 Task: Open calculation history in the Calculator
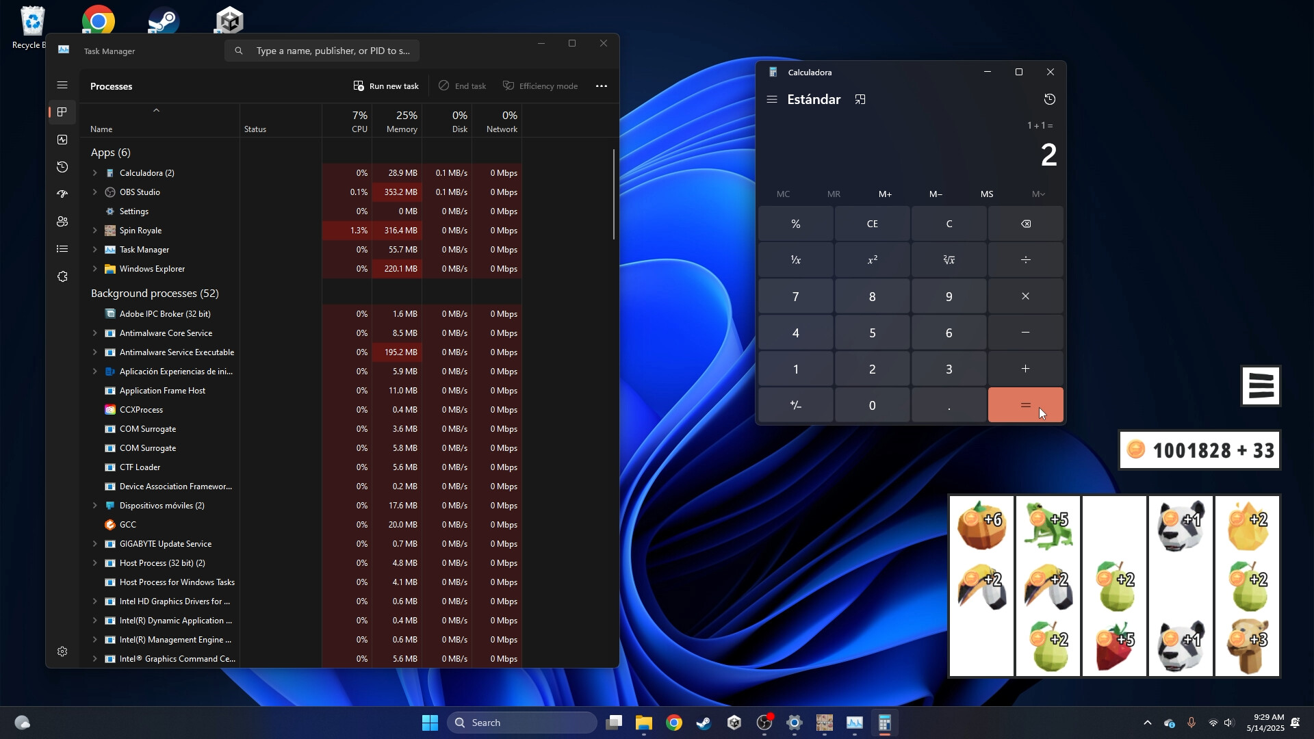click(x=1050, y=99)
